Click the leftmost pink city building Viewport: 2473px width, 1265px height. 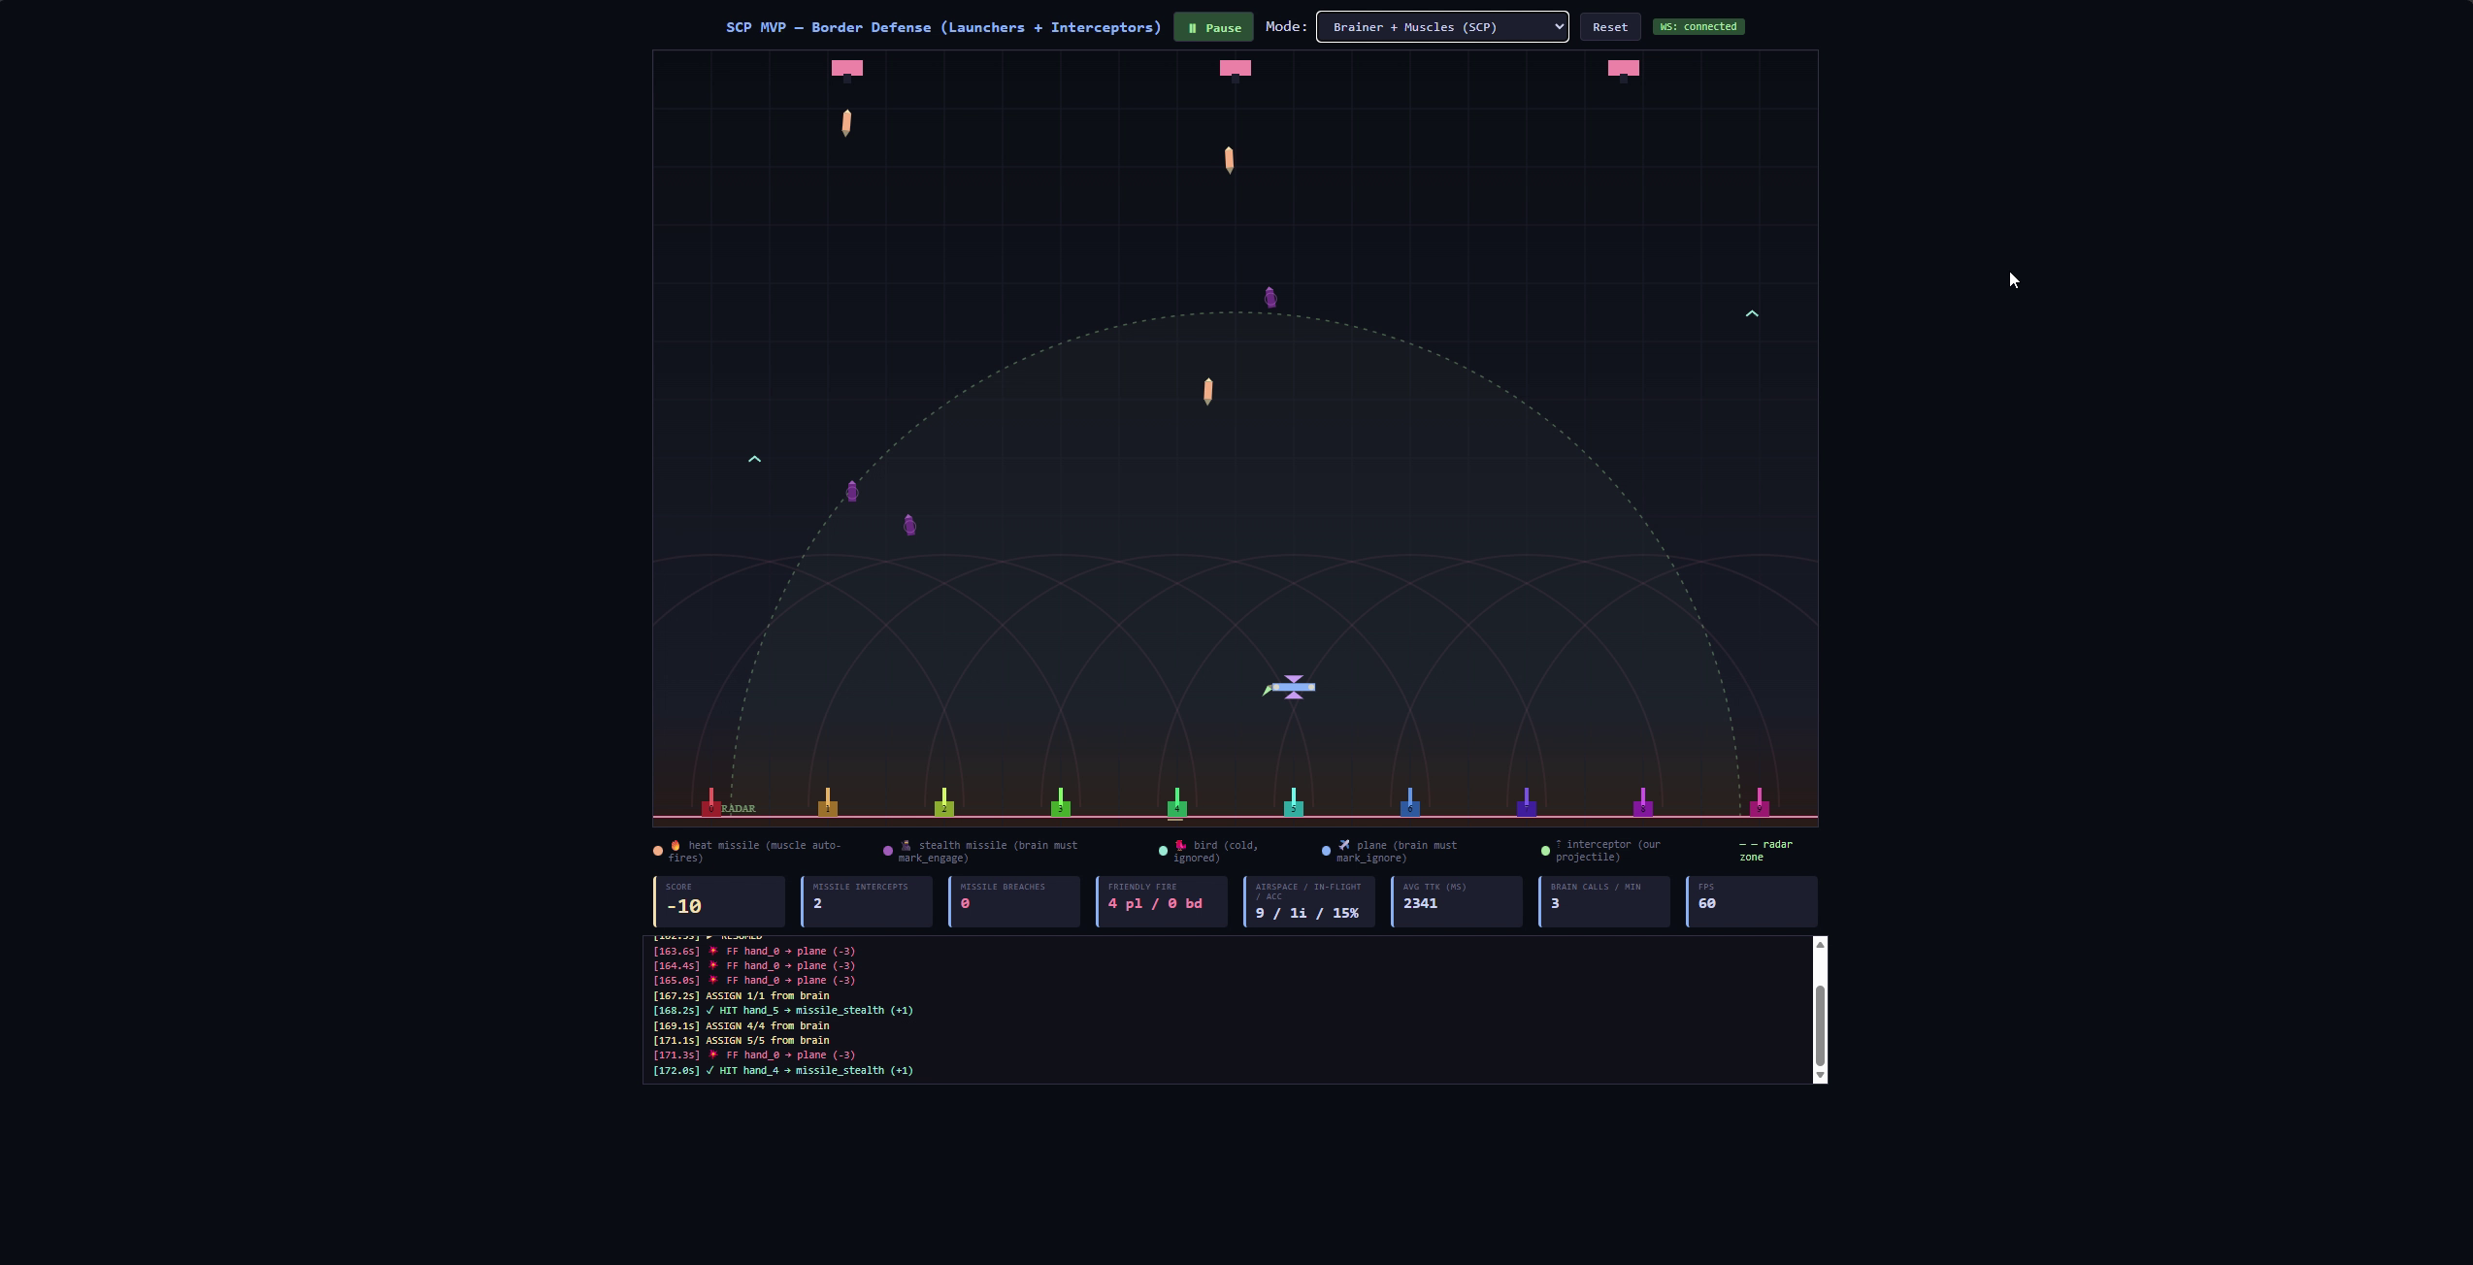pos(846,68)
